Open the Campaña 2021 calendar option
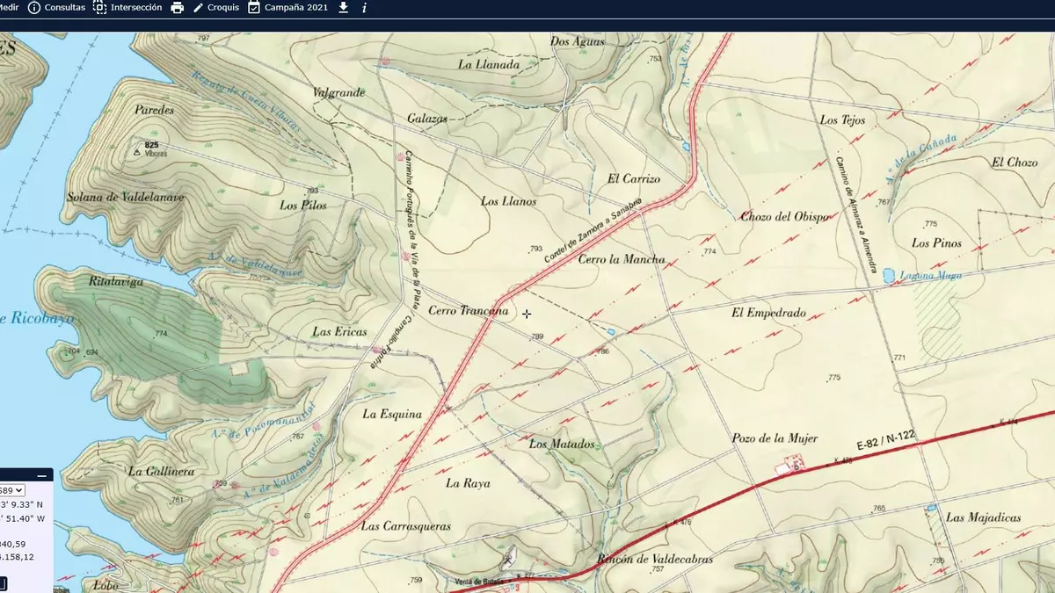 (x=289, y=7)
